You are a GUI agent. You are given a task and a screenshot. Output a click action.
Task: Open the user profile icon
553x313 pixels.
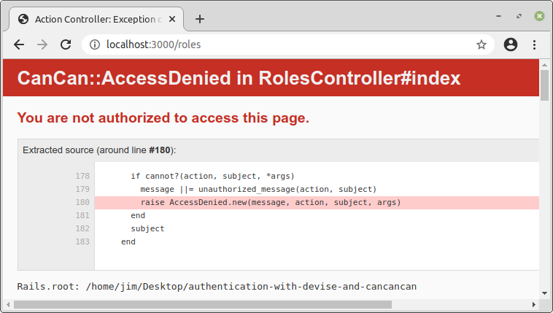pyautogui.click(x=511, y=45)
